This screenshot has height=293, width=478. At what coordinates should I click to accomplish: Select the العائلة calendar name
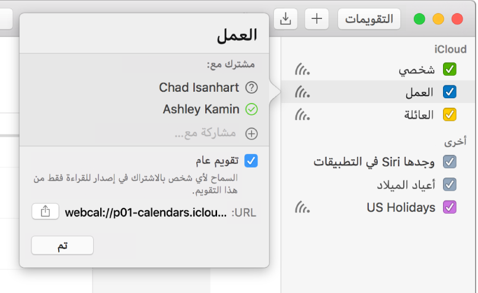pos(419,115)
